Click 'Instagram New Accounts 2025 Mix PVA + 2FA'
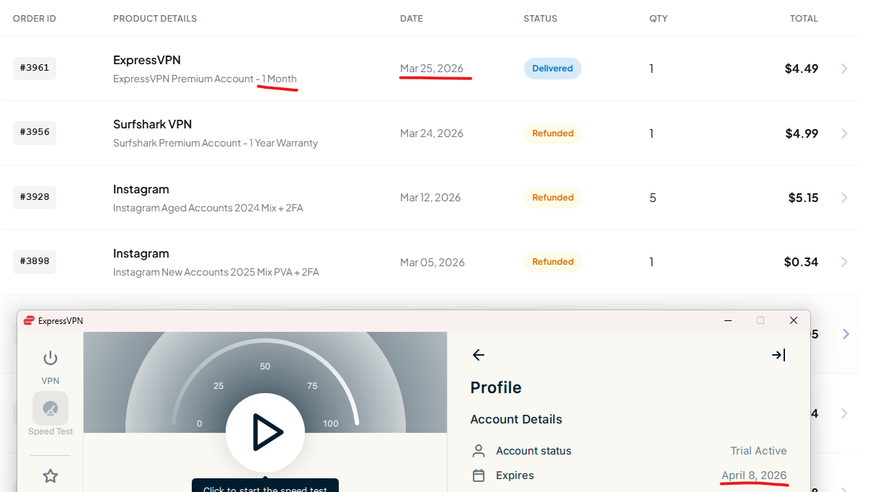The image size is (878, 492). (x=216, y=273)
